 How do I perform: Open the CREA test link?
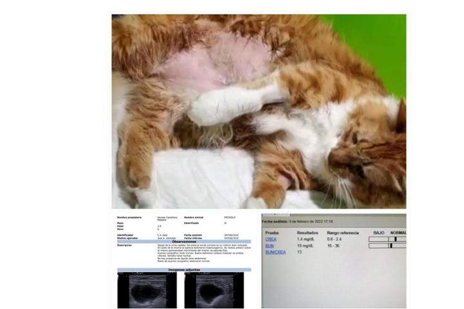[x=271, y=239]
